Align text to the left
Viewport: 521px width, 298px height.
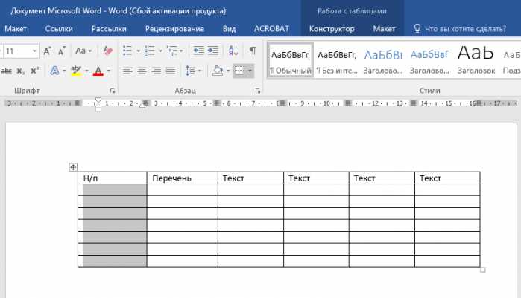(x=127, y=71)
